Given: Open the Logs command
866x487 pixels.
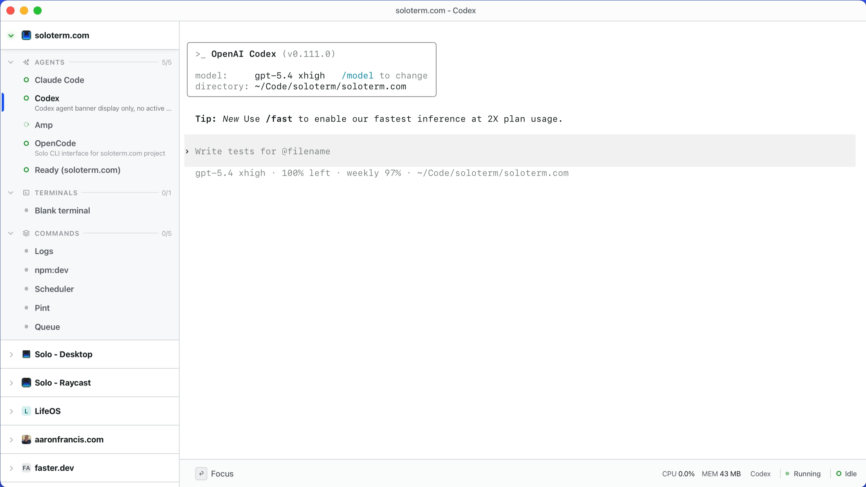Looking at the screenshot, I should 90,251.
